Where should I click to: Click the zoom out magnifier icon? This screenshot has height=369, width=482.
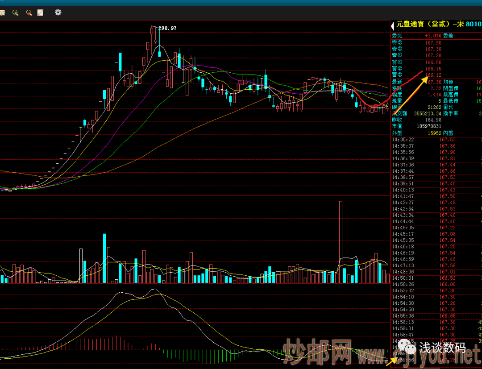point(29,12)
